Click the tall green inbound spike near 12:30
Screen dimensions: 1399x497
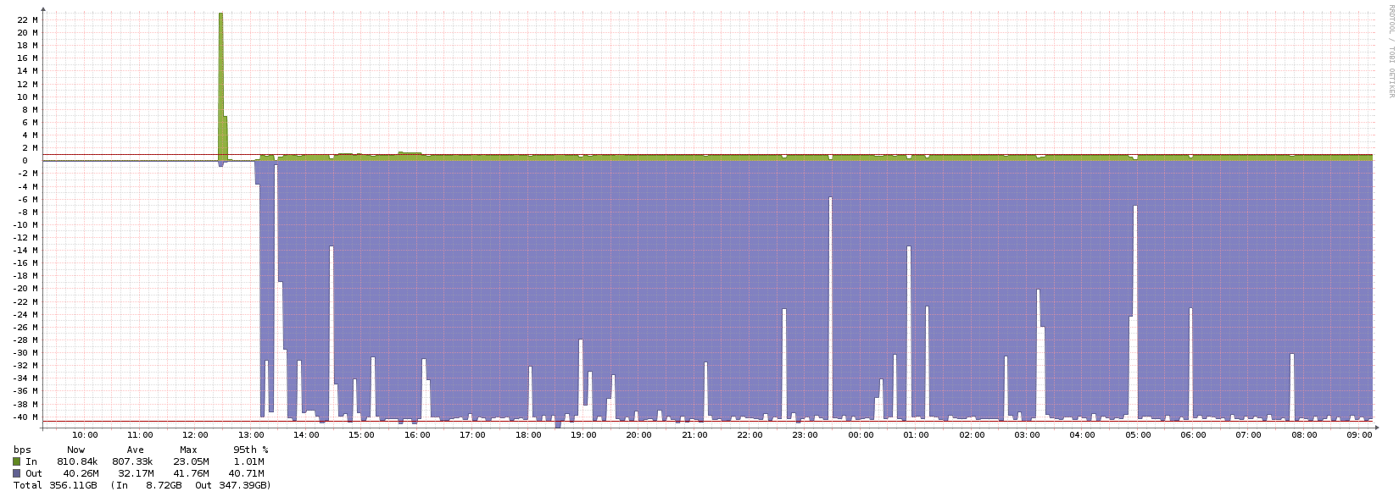pos(221,85)
